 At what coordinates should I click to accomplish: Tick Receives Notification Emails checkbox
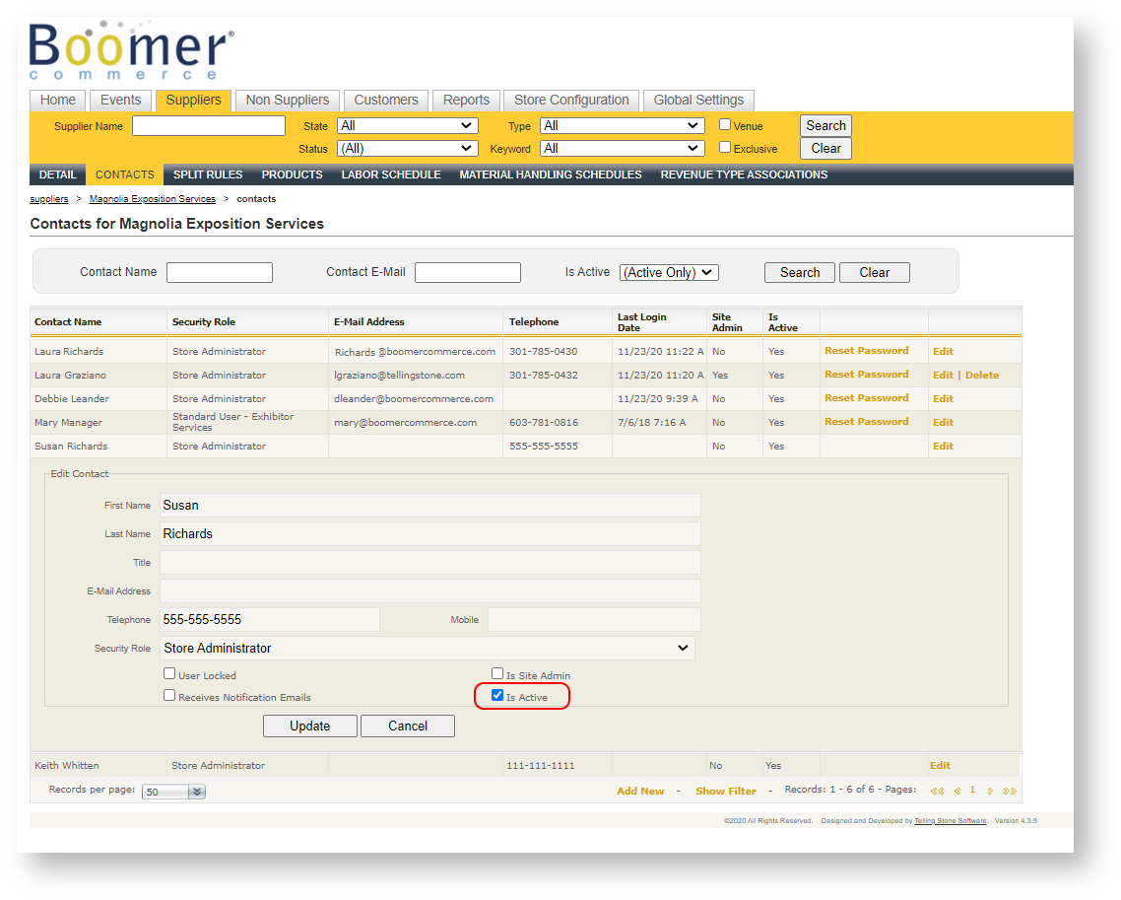pos(170,696)
